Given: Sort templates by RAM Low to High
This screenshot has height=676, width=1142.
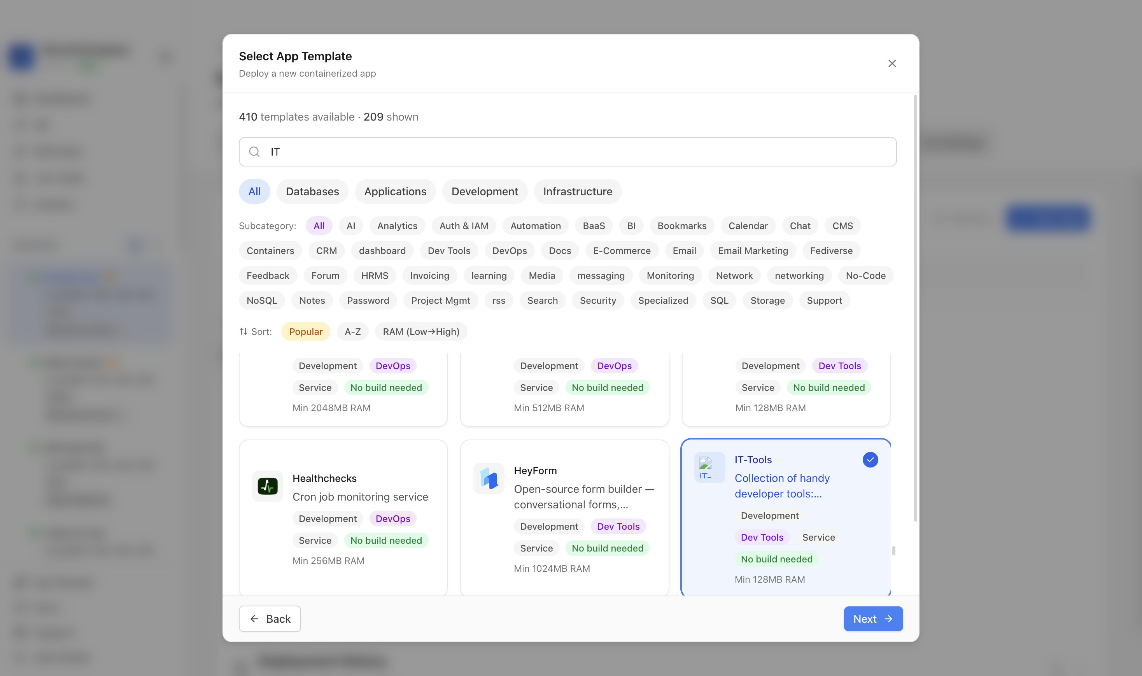Looking at the screenshot, I should coord(421,332).
